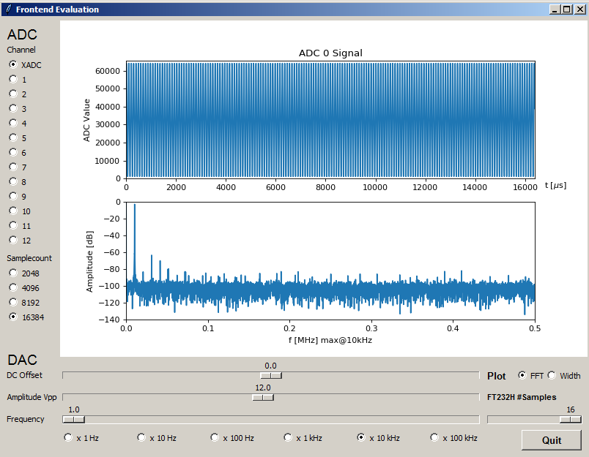Select the XADC channel radio button
Viewport: 589px width, 457px height.
coord(13,65)
